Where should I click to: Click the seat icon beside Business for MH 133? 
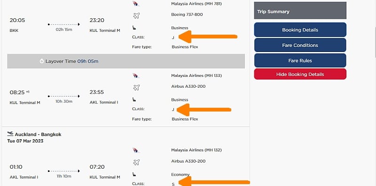point(134,100)
